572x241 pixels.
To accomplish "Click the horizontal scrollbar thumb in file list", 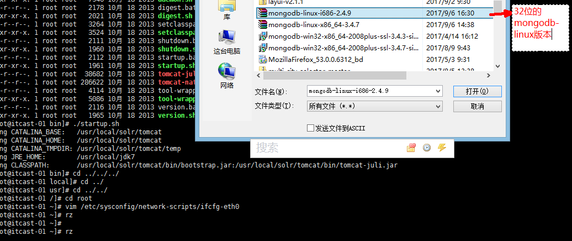I will click(x=335, y=75).
